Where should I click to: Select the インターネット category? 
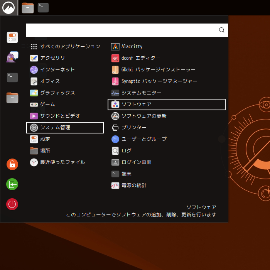65,70
